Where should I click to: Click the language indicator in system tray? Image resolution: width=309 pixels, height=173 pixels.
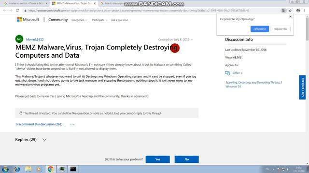(x=267, y=169)
